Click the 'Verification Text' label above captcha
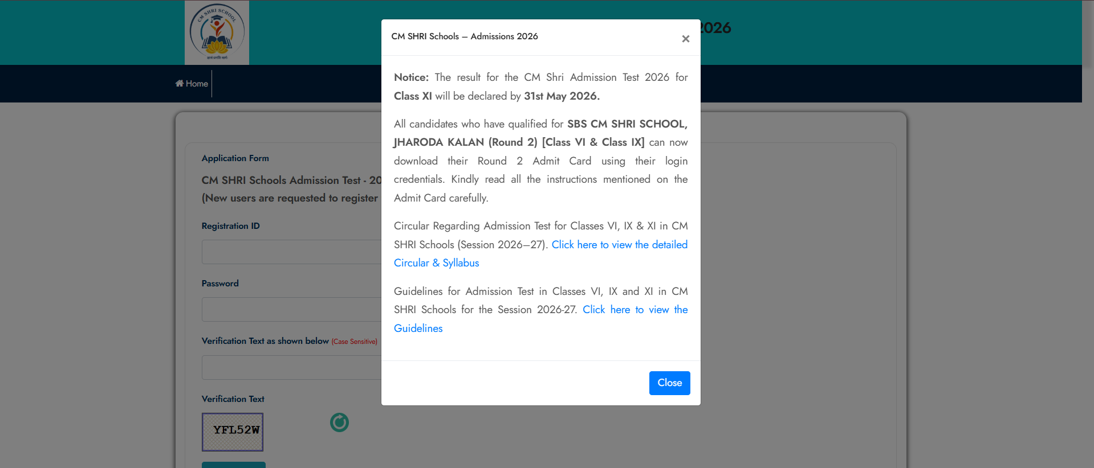1094x468 pixels. [233, 399]
